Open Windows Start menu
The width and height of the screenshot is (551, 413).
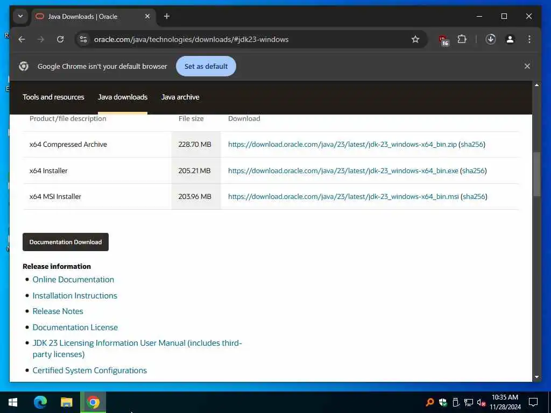click(x=13, y=402)
